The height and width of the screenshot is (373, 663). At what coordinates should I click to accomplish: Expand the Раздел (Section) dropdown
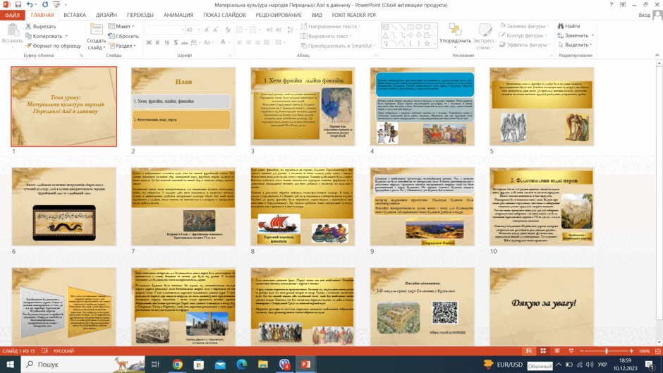[x=123, y=46]
